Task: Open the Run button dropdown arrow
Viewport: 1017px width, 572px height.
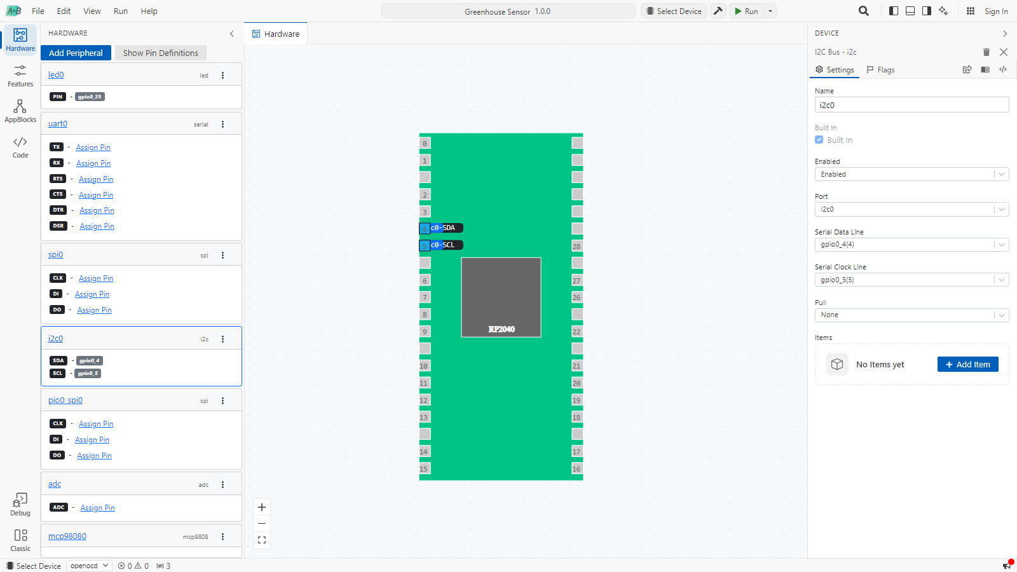Action: [x=770, y=11]
